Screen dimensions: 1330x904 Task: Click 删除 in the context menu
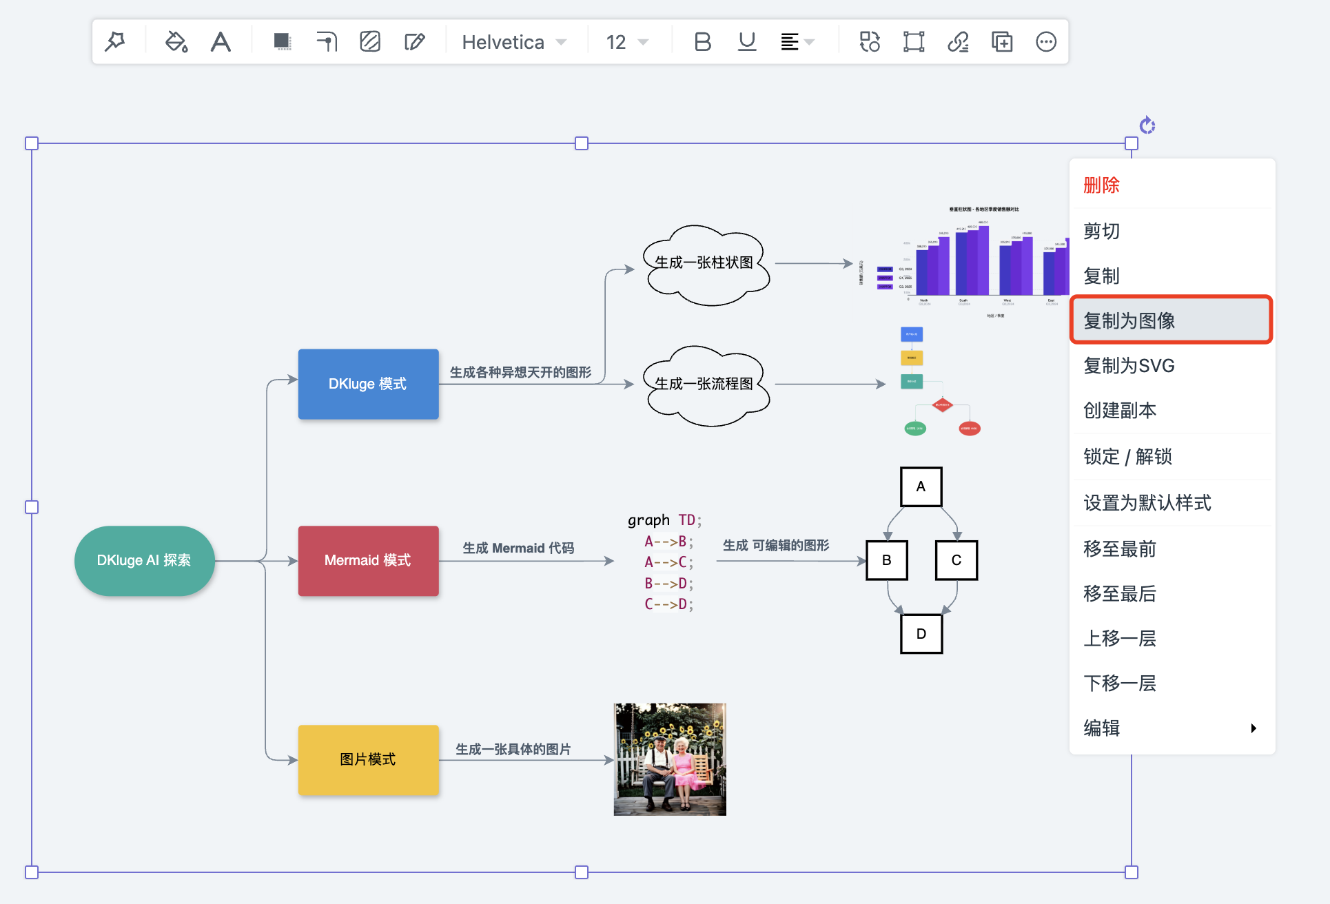pyautogui.click(x=1101, y=185)
